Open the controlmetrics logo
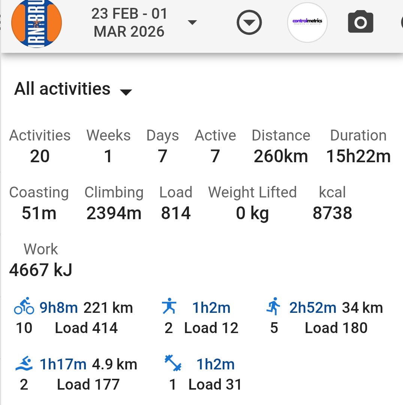Screen dimensions: 403x405 tap(307, 22)
